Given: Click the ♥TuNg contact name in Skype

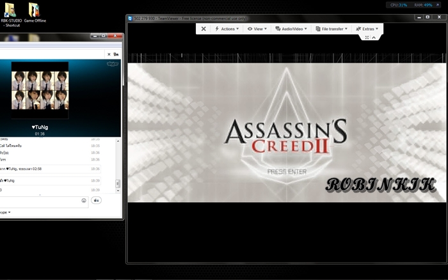Looking at the screenshot, I should (40, 127).
